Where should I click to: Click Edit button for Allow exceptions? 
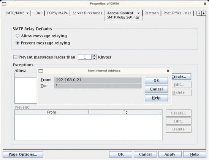tap(182, 84)
